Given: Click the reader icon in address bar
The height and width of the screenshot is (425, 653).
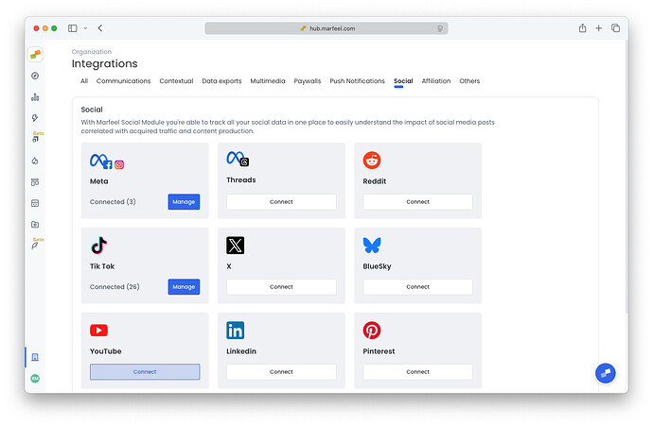Looking at the screenshot, I should 440,28.
